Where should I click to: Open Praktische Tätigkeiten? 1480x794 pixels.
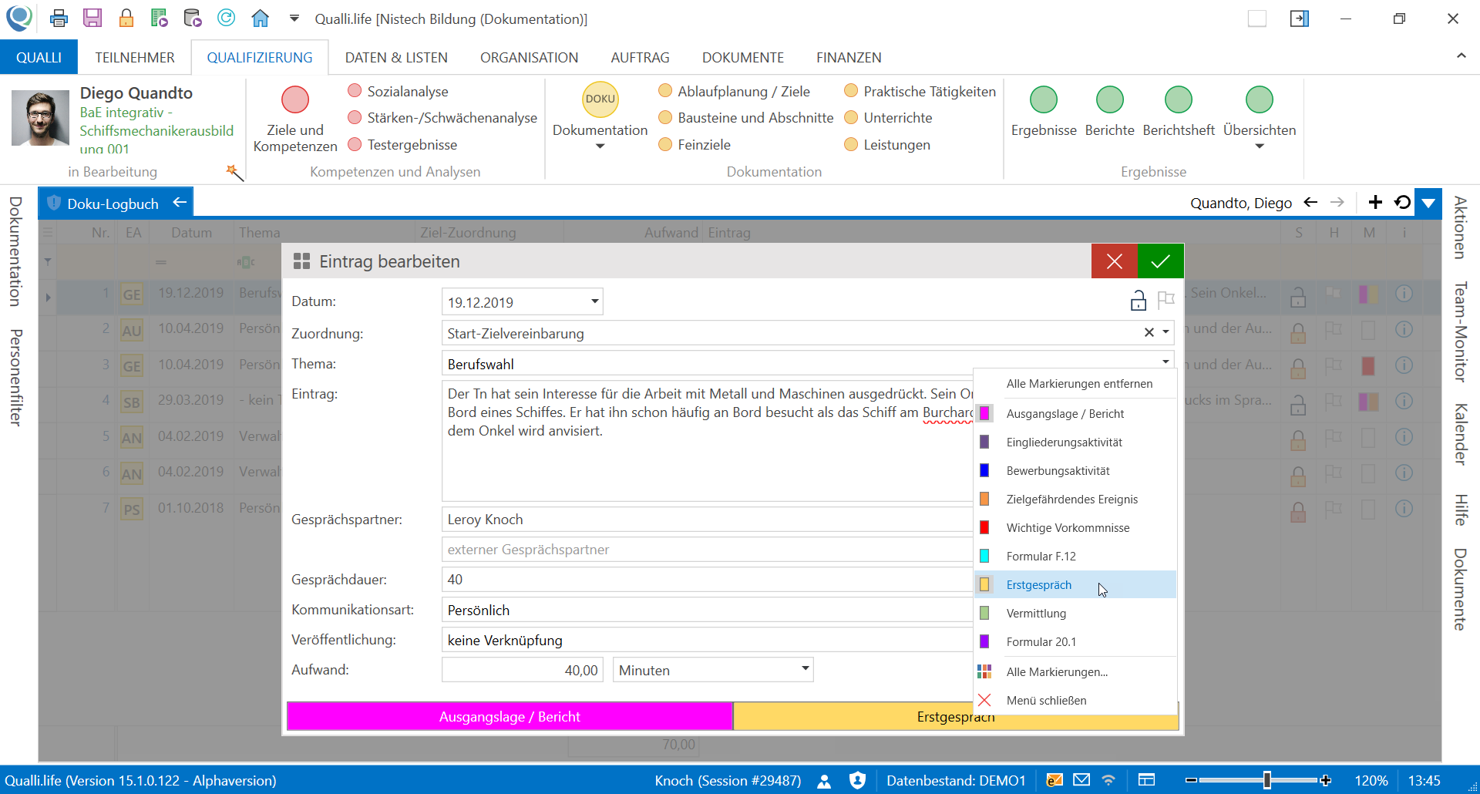[x=920, y=91]
